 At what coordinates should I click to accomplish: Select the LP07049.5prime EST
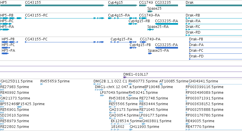pos(102,95)
